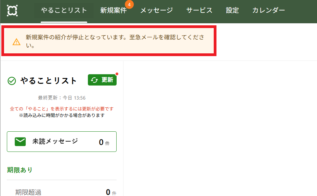
Task: Open the やることリスト tab
Action: [64, 10]
